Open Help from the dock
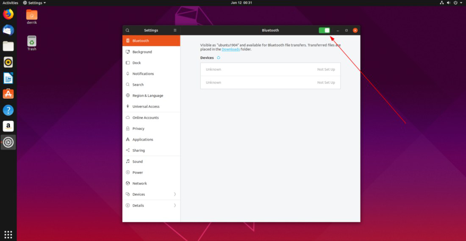The image size is (466, 241). [8, 110]
